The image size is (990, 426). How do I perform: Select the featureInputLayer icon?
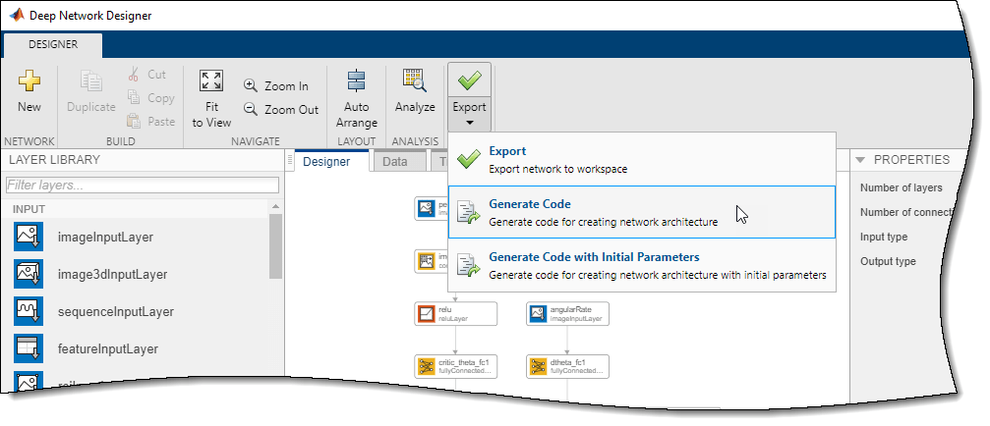coord(29,348)
